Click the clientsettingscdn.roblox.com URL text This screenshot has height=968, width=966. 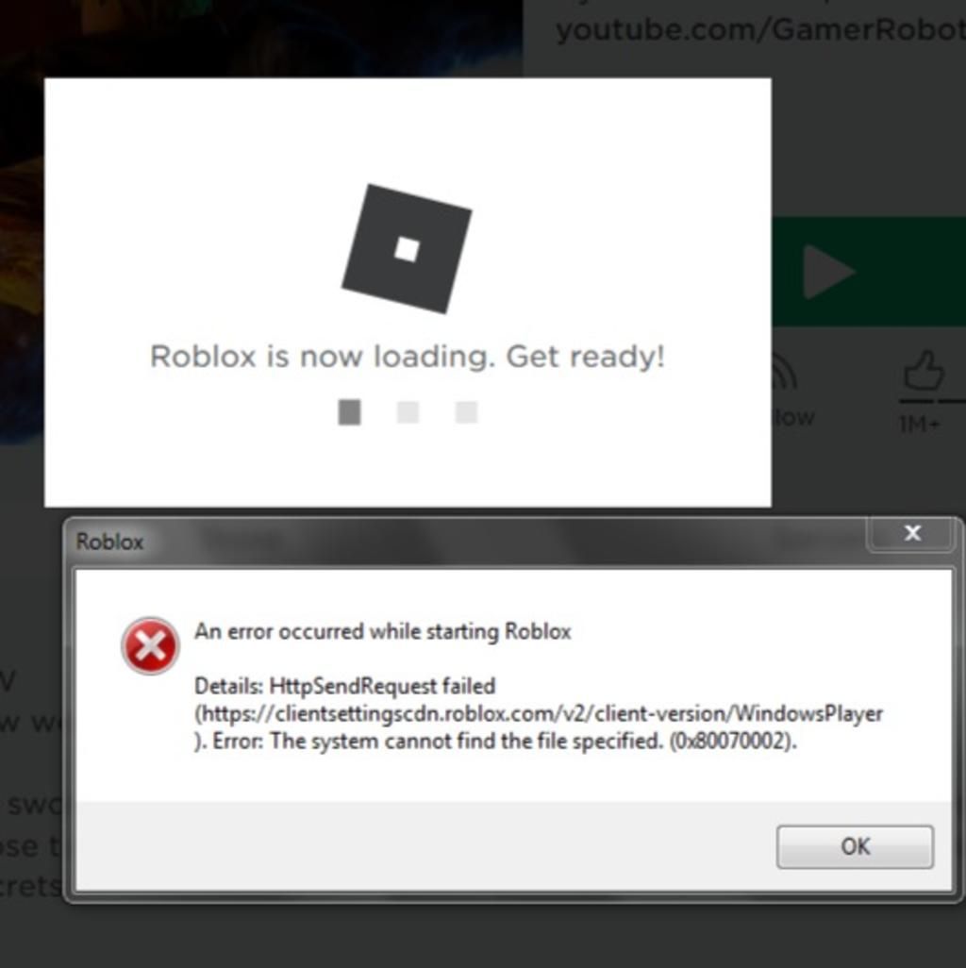click(539, 713)
